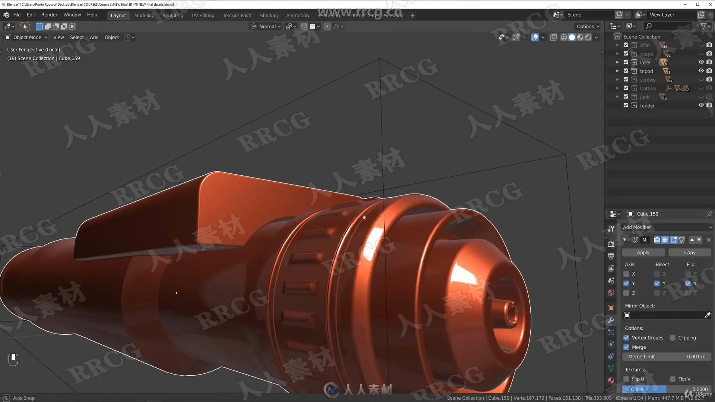
Task: Click the Copy modifier button
Action: point(689,252)
